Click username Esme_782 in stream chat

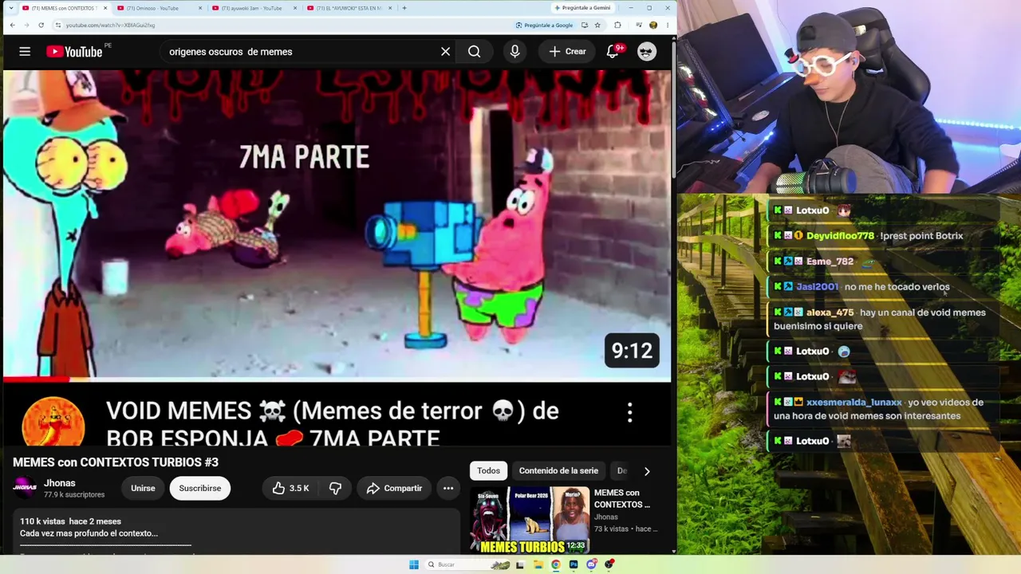tap(830, 261)
